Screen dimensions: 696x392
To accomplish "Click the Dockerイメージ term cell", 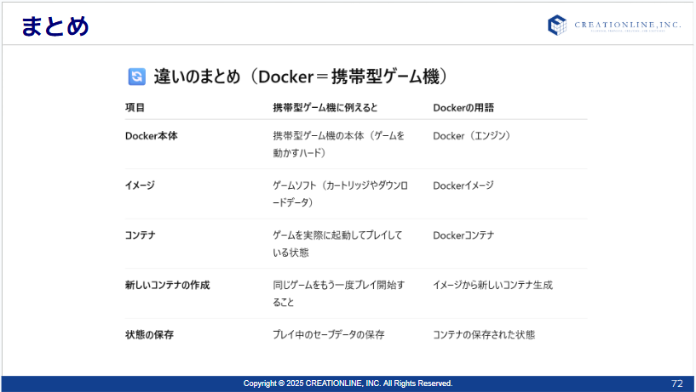I will [x=463, y=185].
